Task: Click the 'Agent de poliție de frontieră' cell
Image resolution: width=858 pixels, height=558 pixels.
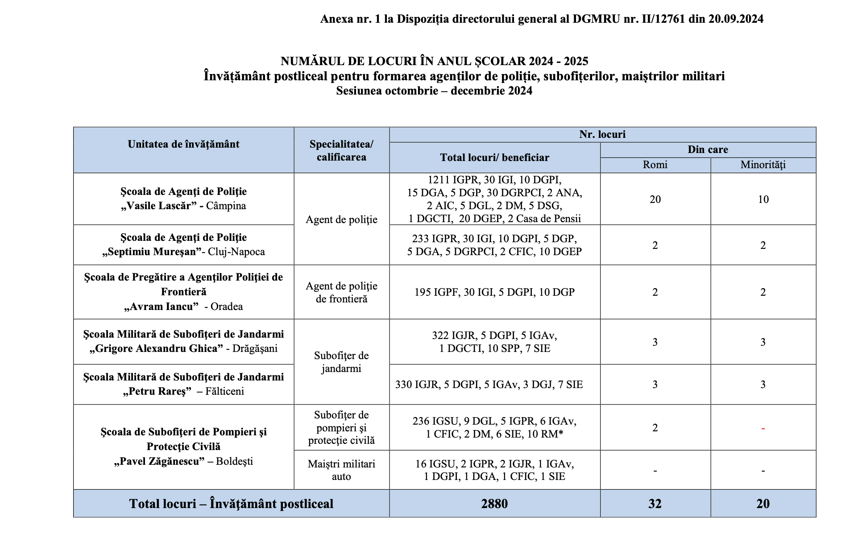Action: (x=341, y=292)
